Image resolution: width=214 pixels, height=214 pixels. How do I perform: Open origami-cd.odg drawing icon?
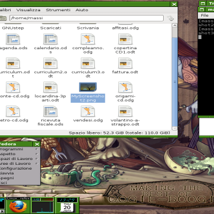pos(125,87)
